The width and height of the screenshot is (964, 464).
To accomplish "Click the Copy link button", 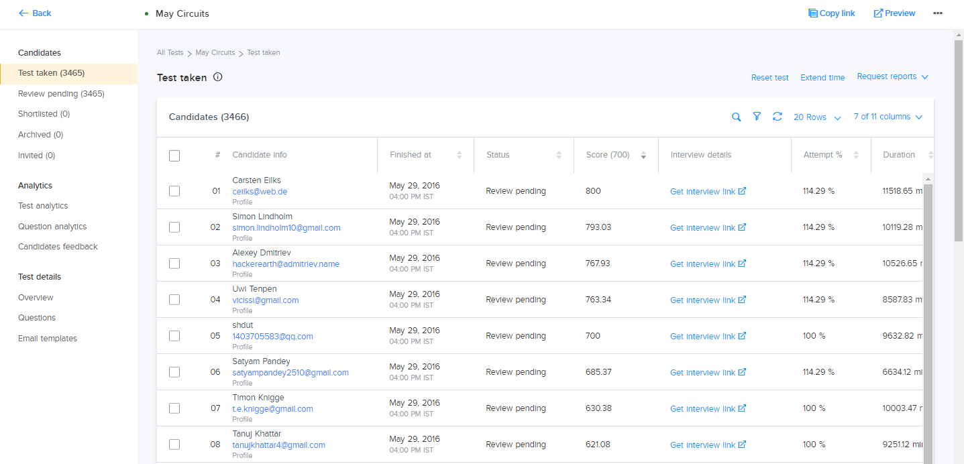I will (x=832, y=13).
